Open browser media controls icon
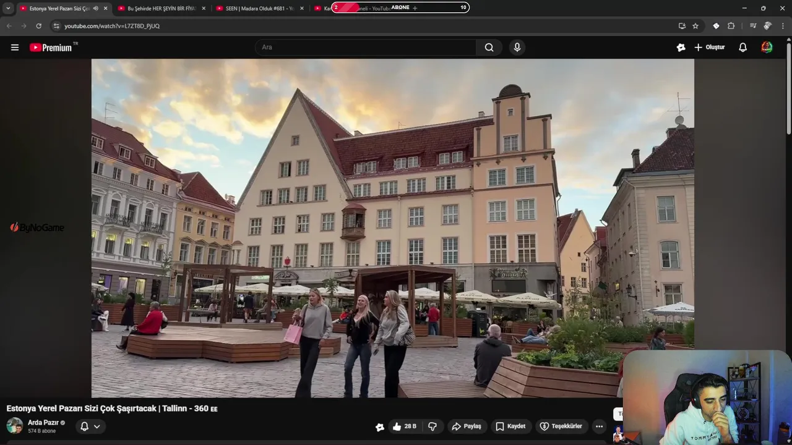Screen dimensions: 792x445 pyautogui.click(x=753, y=26)
